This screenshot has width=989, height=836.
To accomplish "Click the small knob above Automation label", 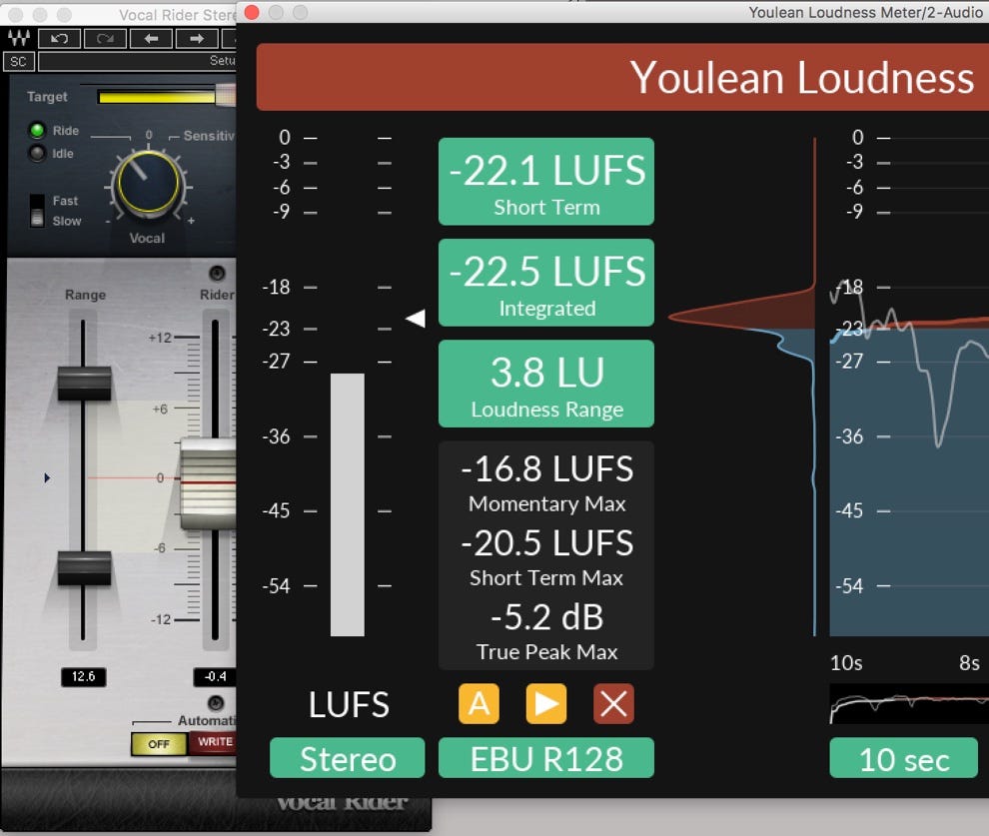I will (x=216, y=702).
